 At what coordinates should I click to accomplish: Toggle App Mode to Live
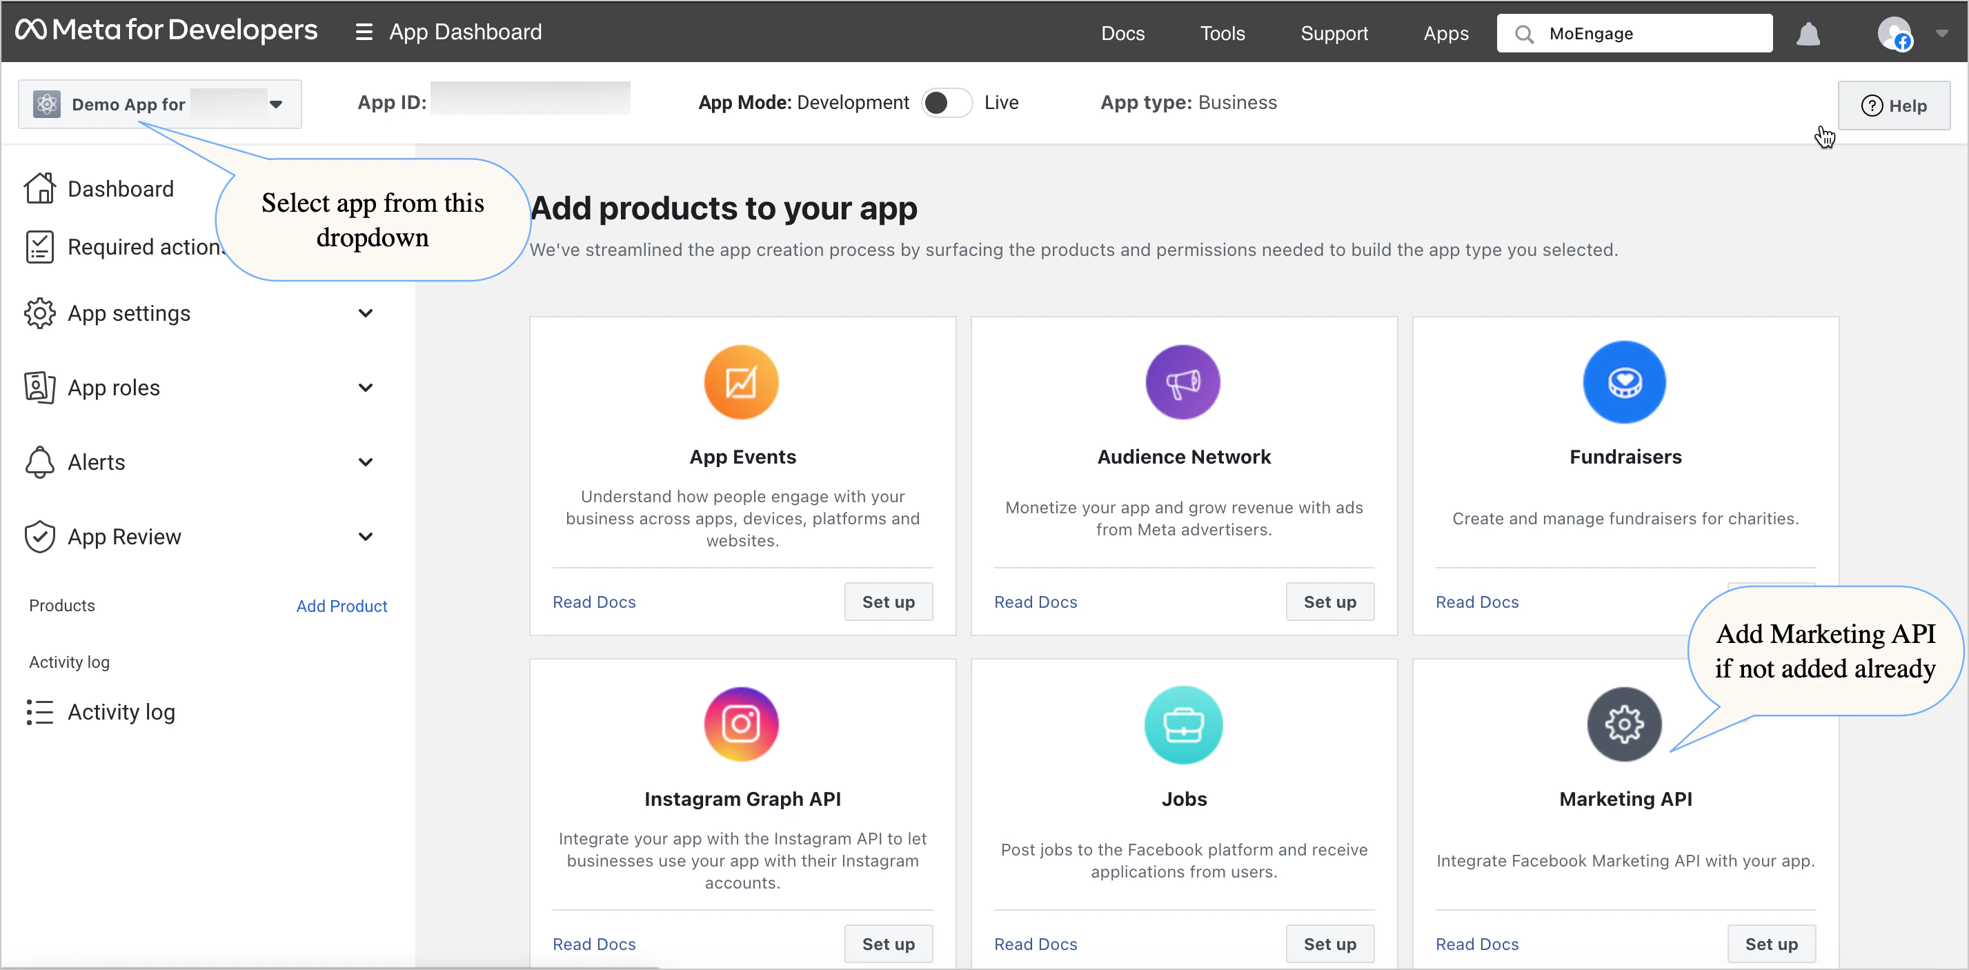point(947,102)
